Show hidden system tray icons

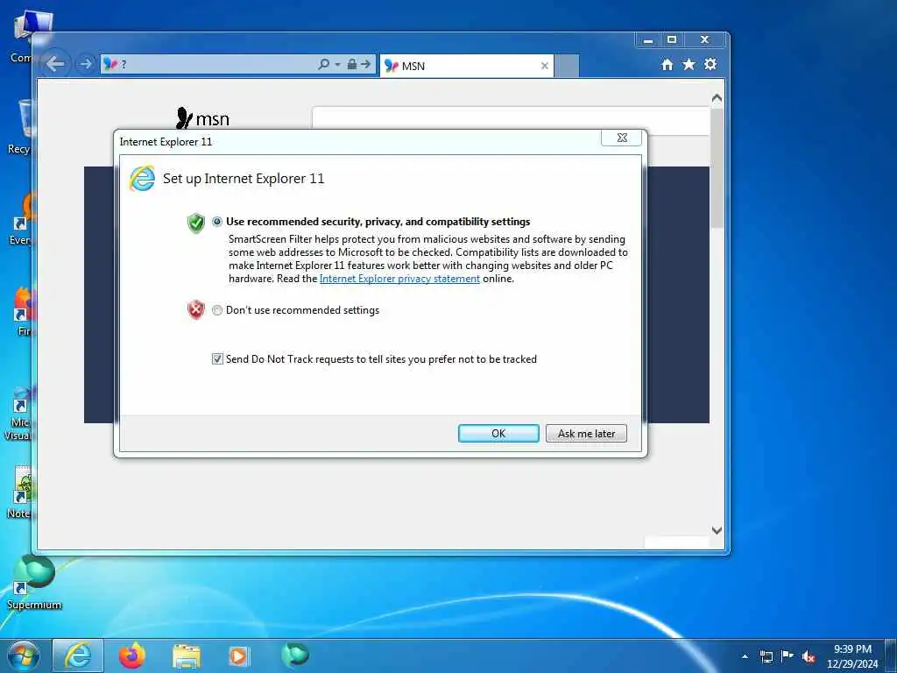click(x=745, y=656)
